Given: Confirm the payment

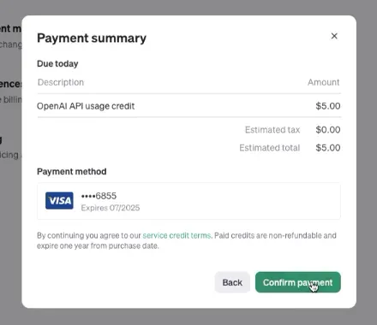Looking at the screenshot, I should (298, 282).
